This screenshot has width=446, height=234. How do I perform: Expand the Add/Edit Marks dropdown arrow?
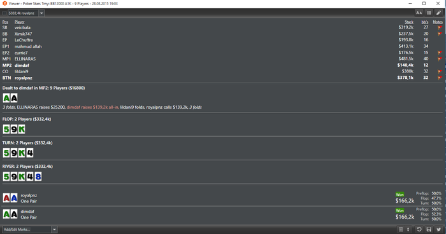point(54,230)
